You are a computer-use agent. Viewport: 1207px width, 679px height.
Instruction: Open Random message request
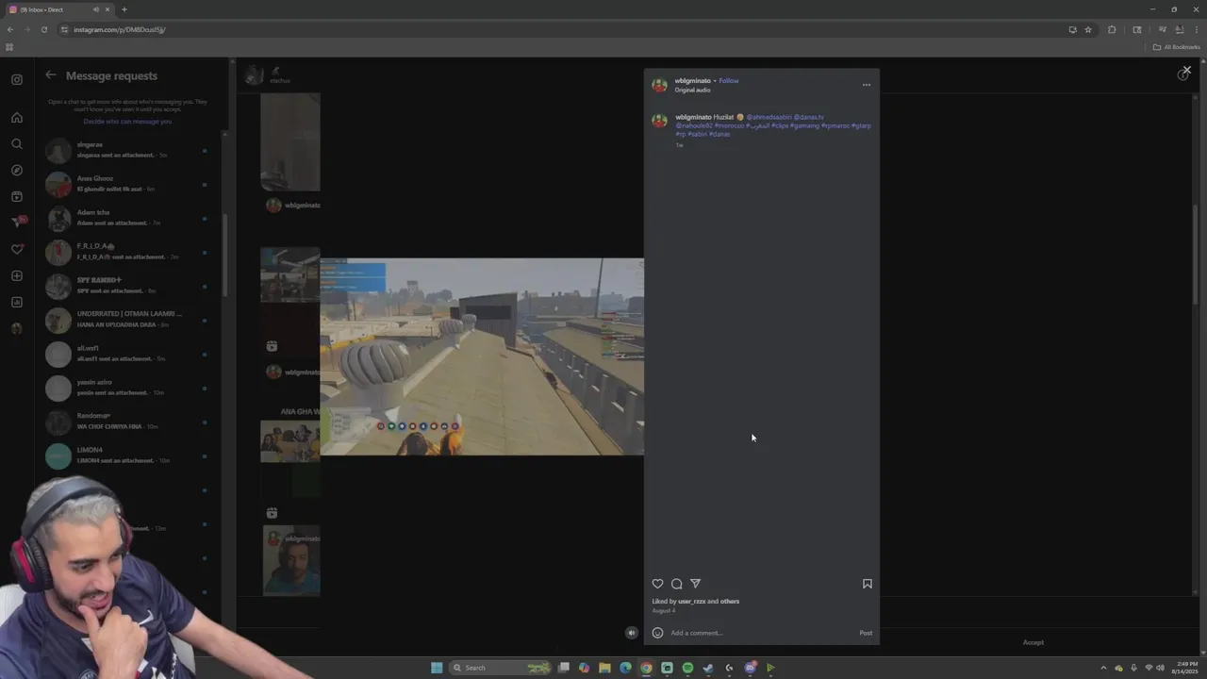pyautogui.click(x=127, y=422)
